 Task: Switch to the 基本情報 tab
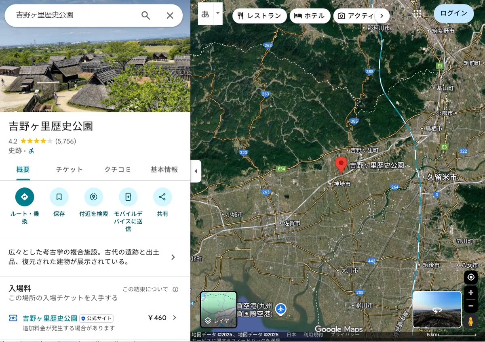(x=164, y=170)
